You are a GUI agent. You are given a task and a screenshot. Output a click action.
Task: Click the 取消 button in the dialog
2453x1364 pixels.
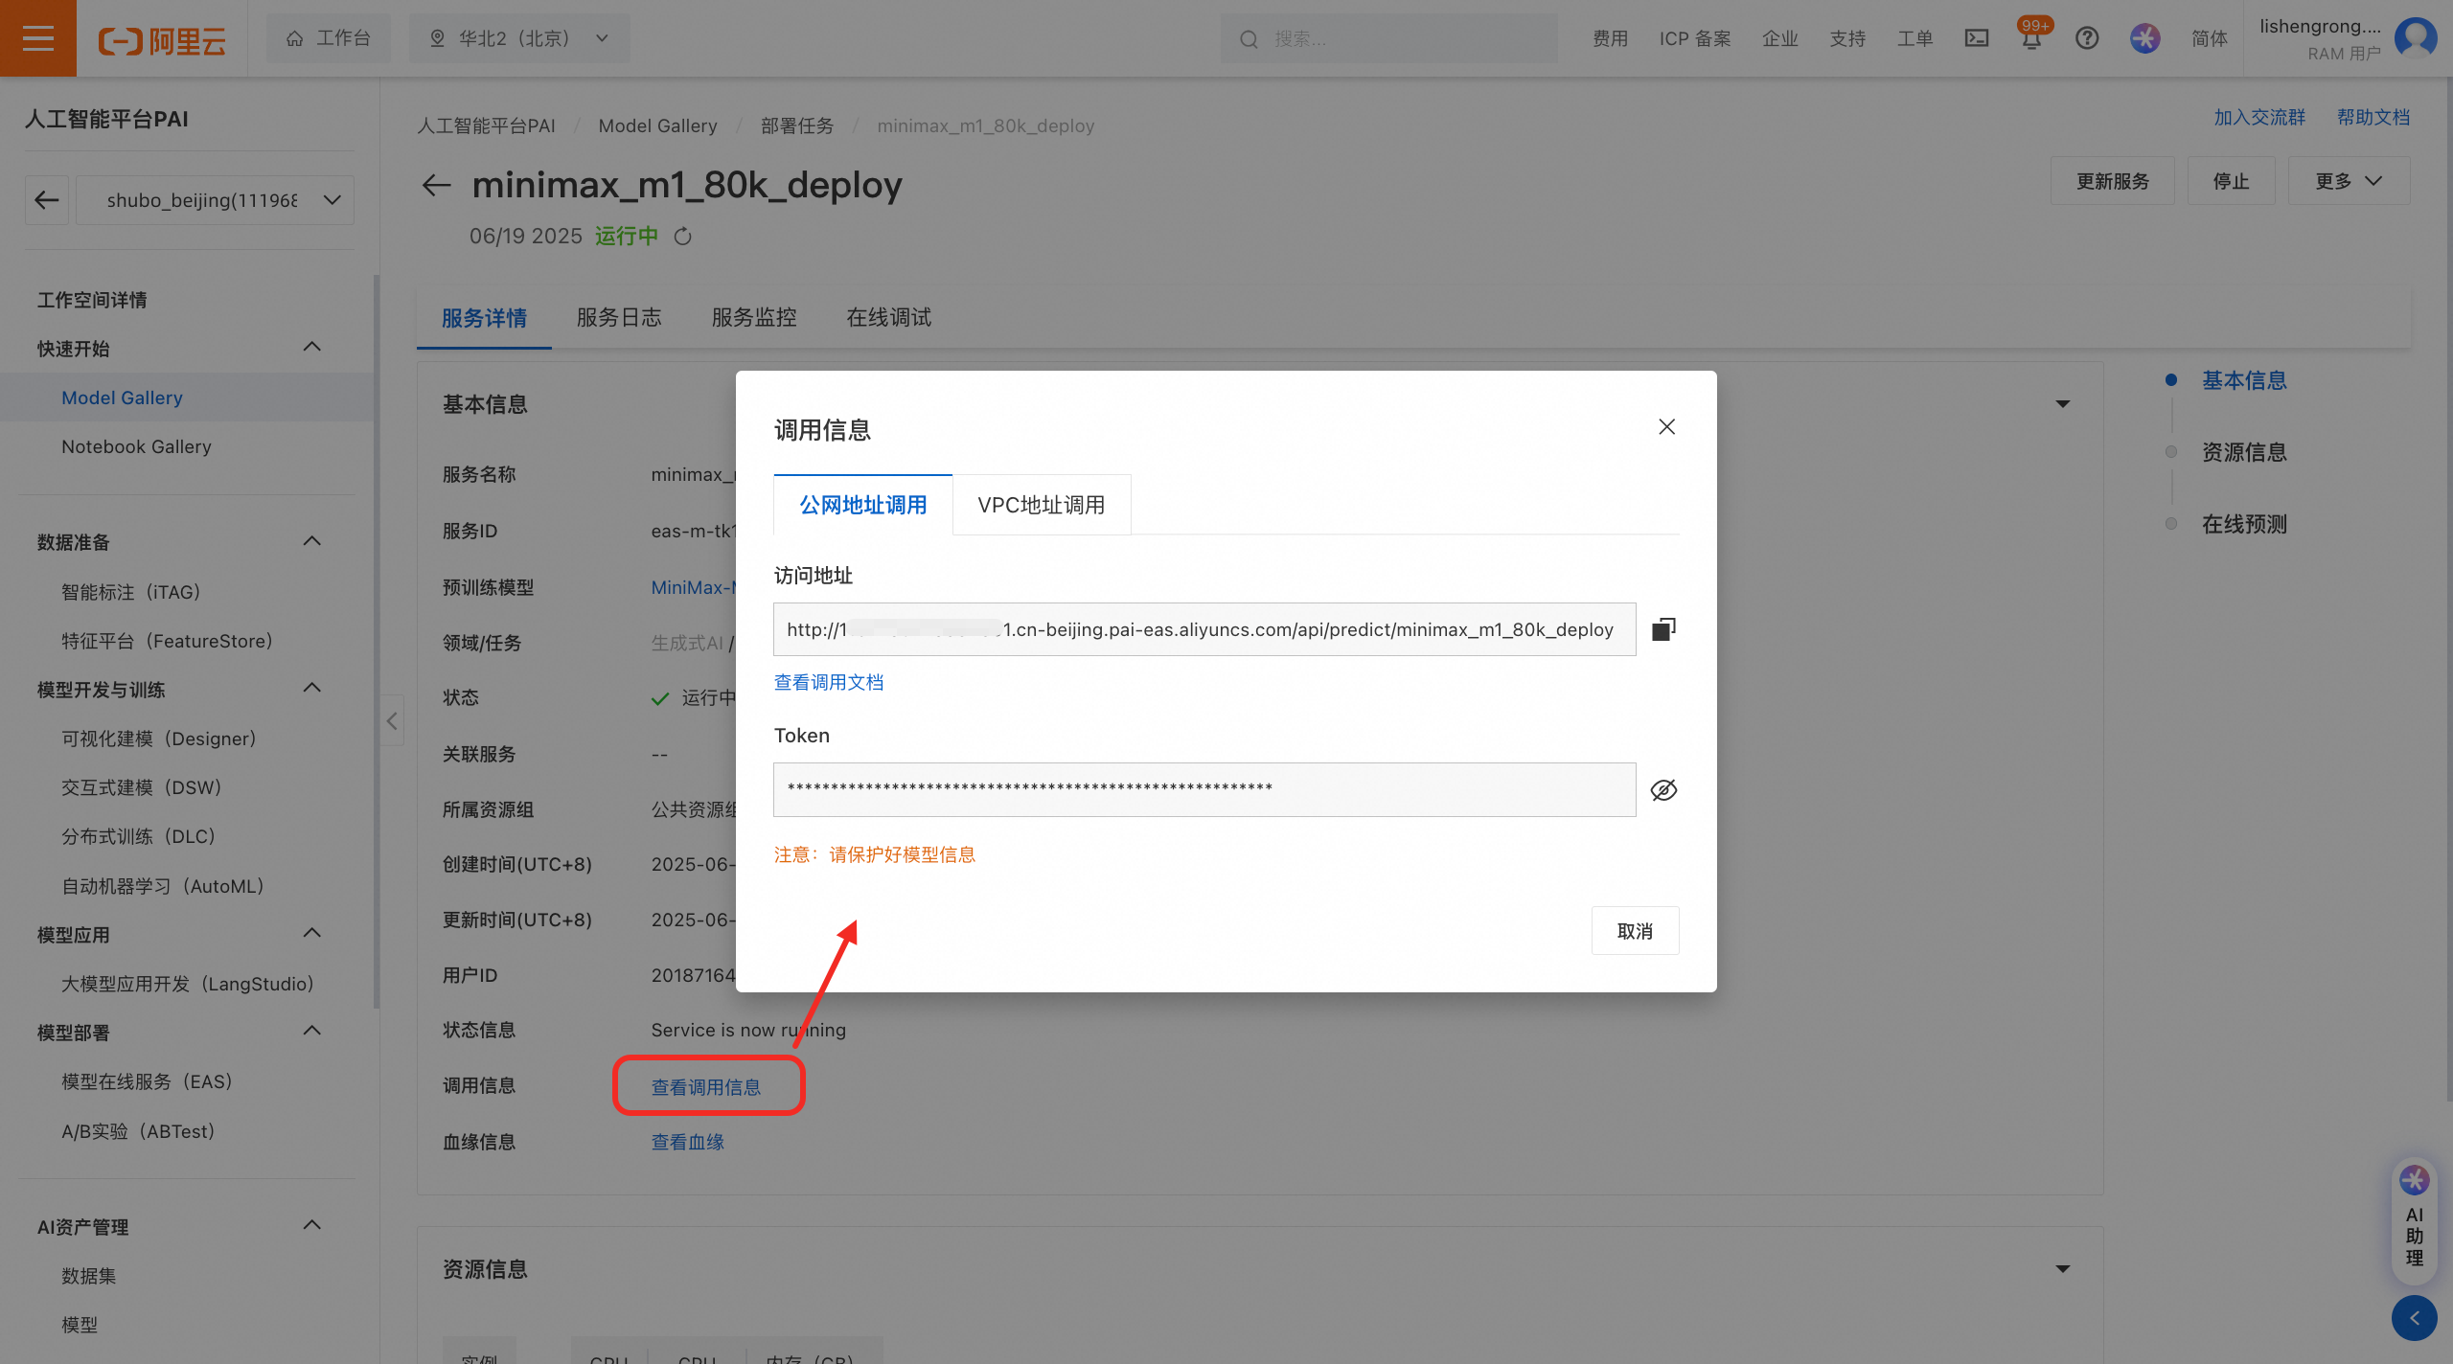tap(1635, 930)
